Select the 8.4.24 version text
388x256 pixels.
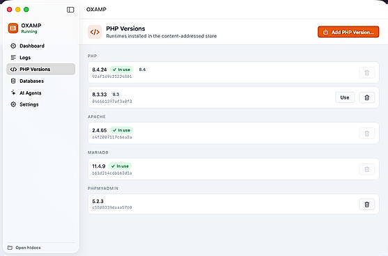100,70
